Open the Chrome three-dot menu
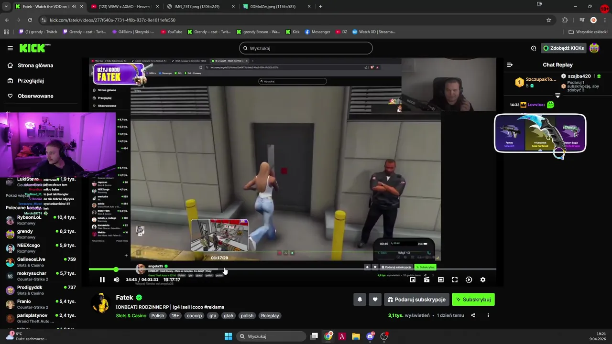This screenshot has width=612, height=344. [x=605, y=20]
